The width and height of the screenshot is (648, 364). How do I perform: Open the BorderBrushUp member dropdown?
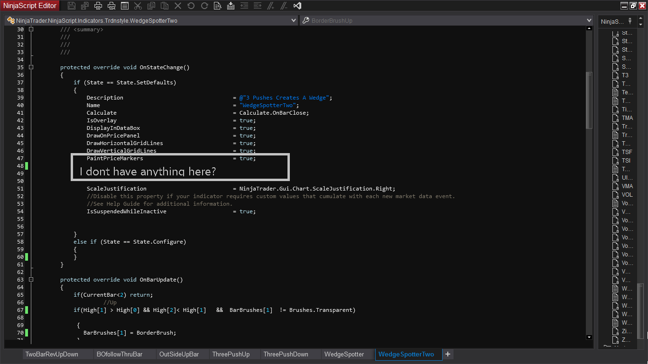[447, 21]
